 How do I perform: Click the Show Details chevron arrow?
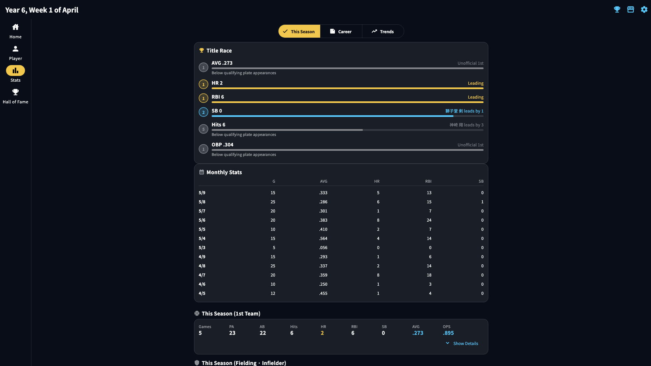[448, 343]
